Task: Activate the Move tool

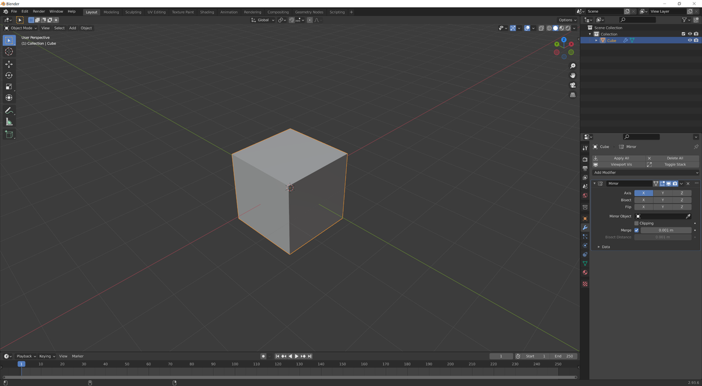Action: coord(9,64)
